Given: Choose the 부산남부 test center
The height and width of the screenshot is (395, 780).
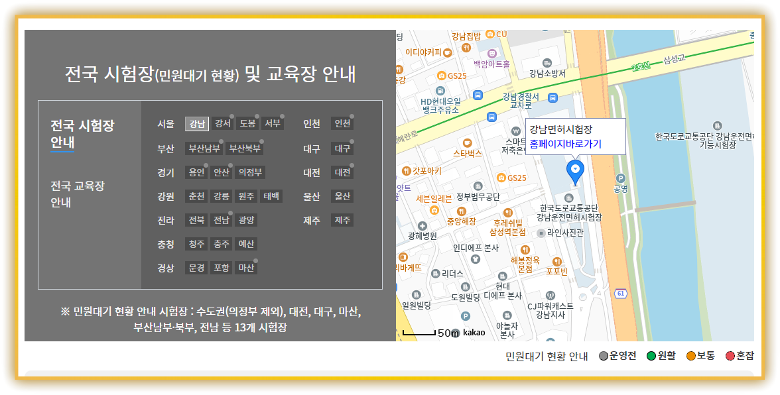Looking at the screenshot, I should (204, 148).
